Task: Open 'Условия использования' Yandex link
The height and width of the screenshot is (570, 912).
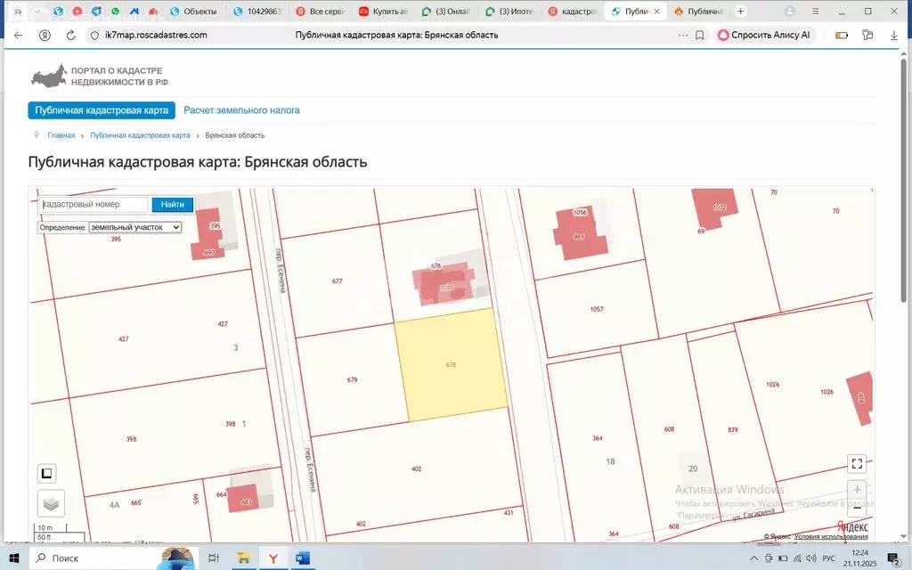Action: [x=831, y=536]
